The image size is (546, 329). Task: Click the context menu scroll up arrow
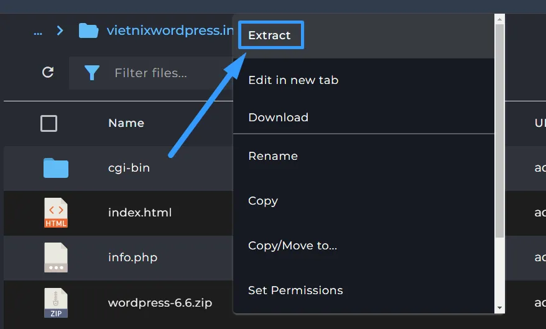click(x=500, y=19)
